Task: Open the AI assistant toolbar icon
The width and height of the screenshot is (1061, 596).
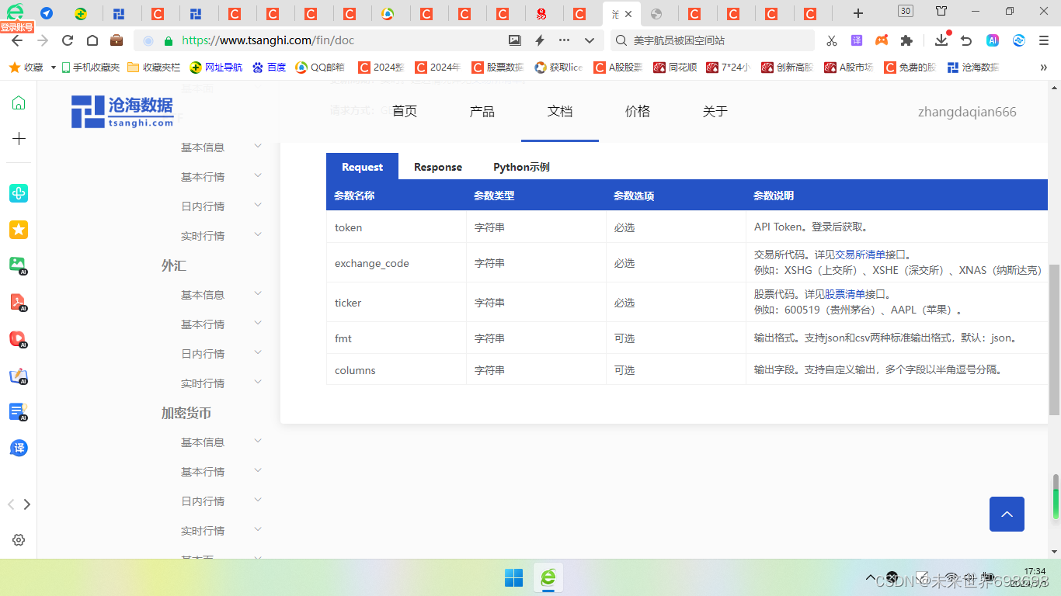Action: (993, 40)
